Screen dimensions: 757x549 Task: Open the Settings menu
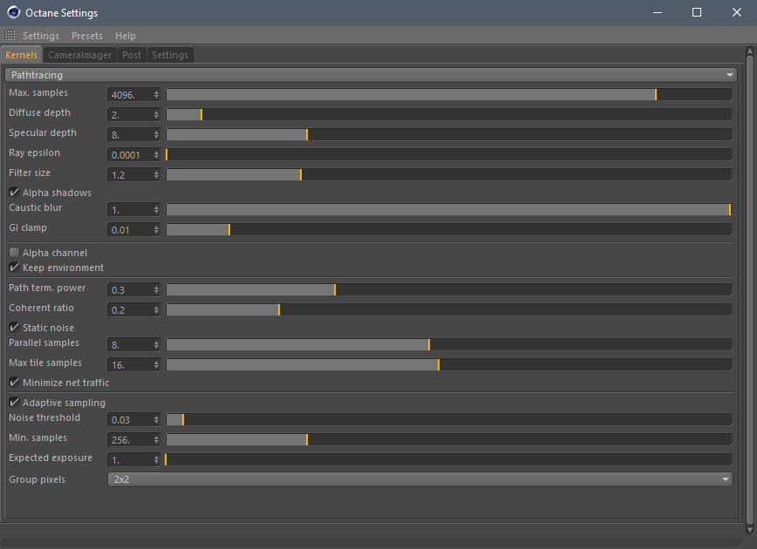(x=40, y=36)
